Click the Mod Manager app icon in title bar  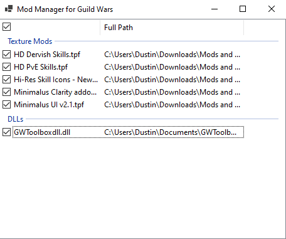9,9
